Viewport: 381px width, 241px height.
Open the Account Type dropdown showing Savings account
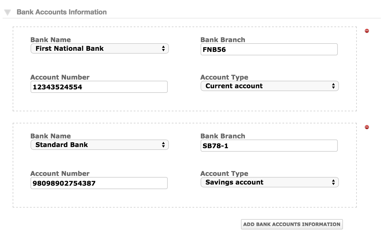(x=269, y=182)
